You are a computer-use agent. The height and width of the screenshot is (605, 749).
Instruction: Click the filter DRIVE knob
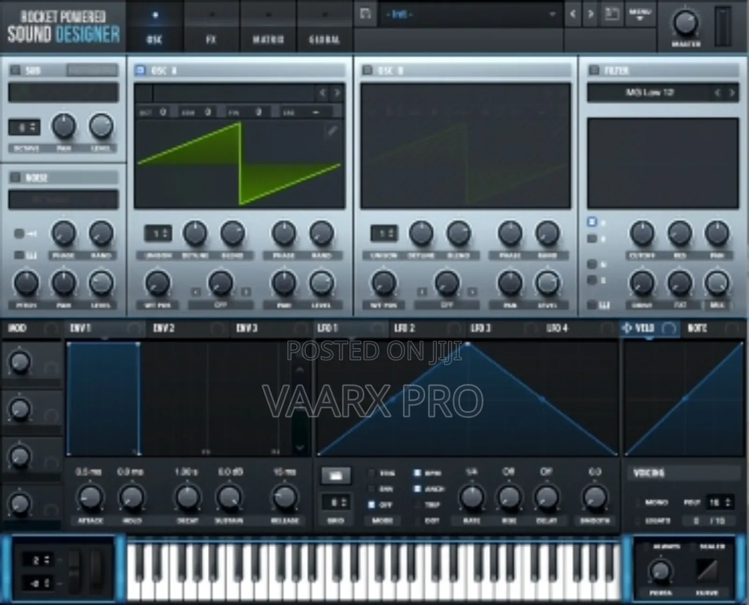(642, 283)
